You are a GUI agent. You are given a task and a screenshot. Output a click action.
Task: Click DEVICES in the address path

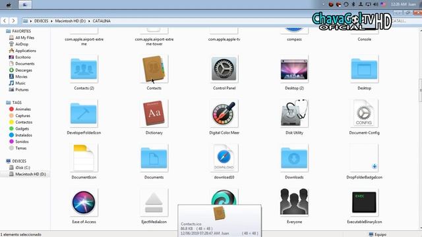click(x=41, y=21)
